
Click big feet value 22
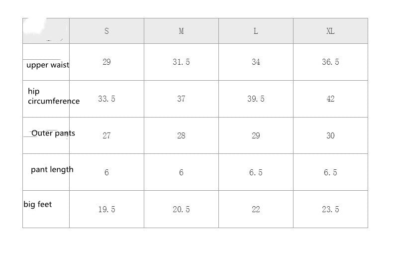pyautogui.click(x=256, y=209)
